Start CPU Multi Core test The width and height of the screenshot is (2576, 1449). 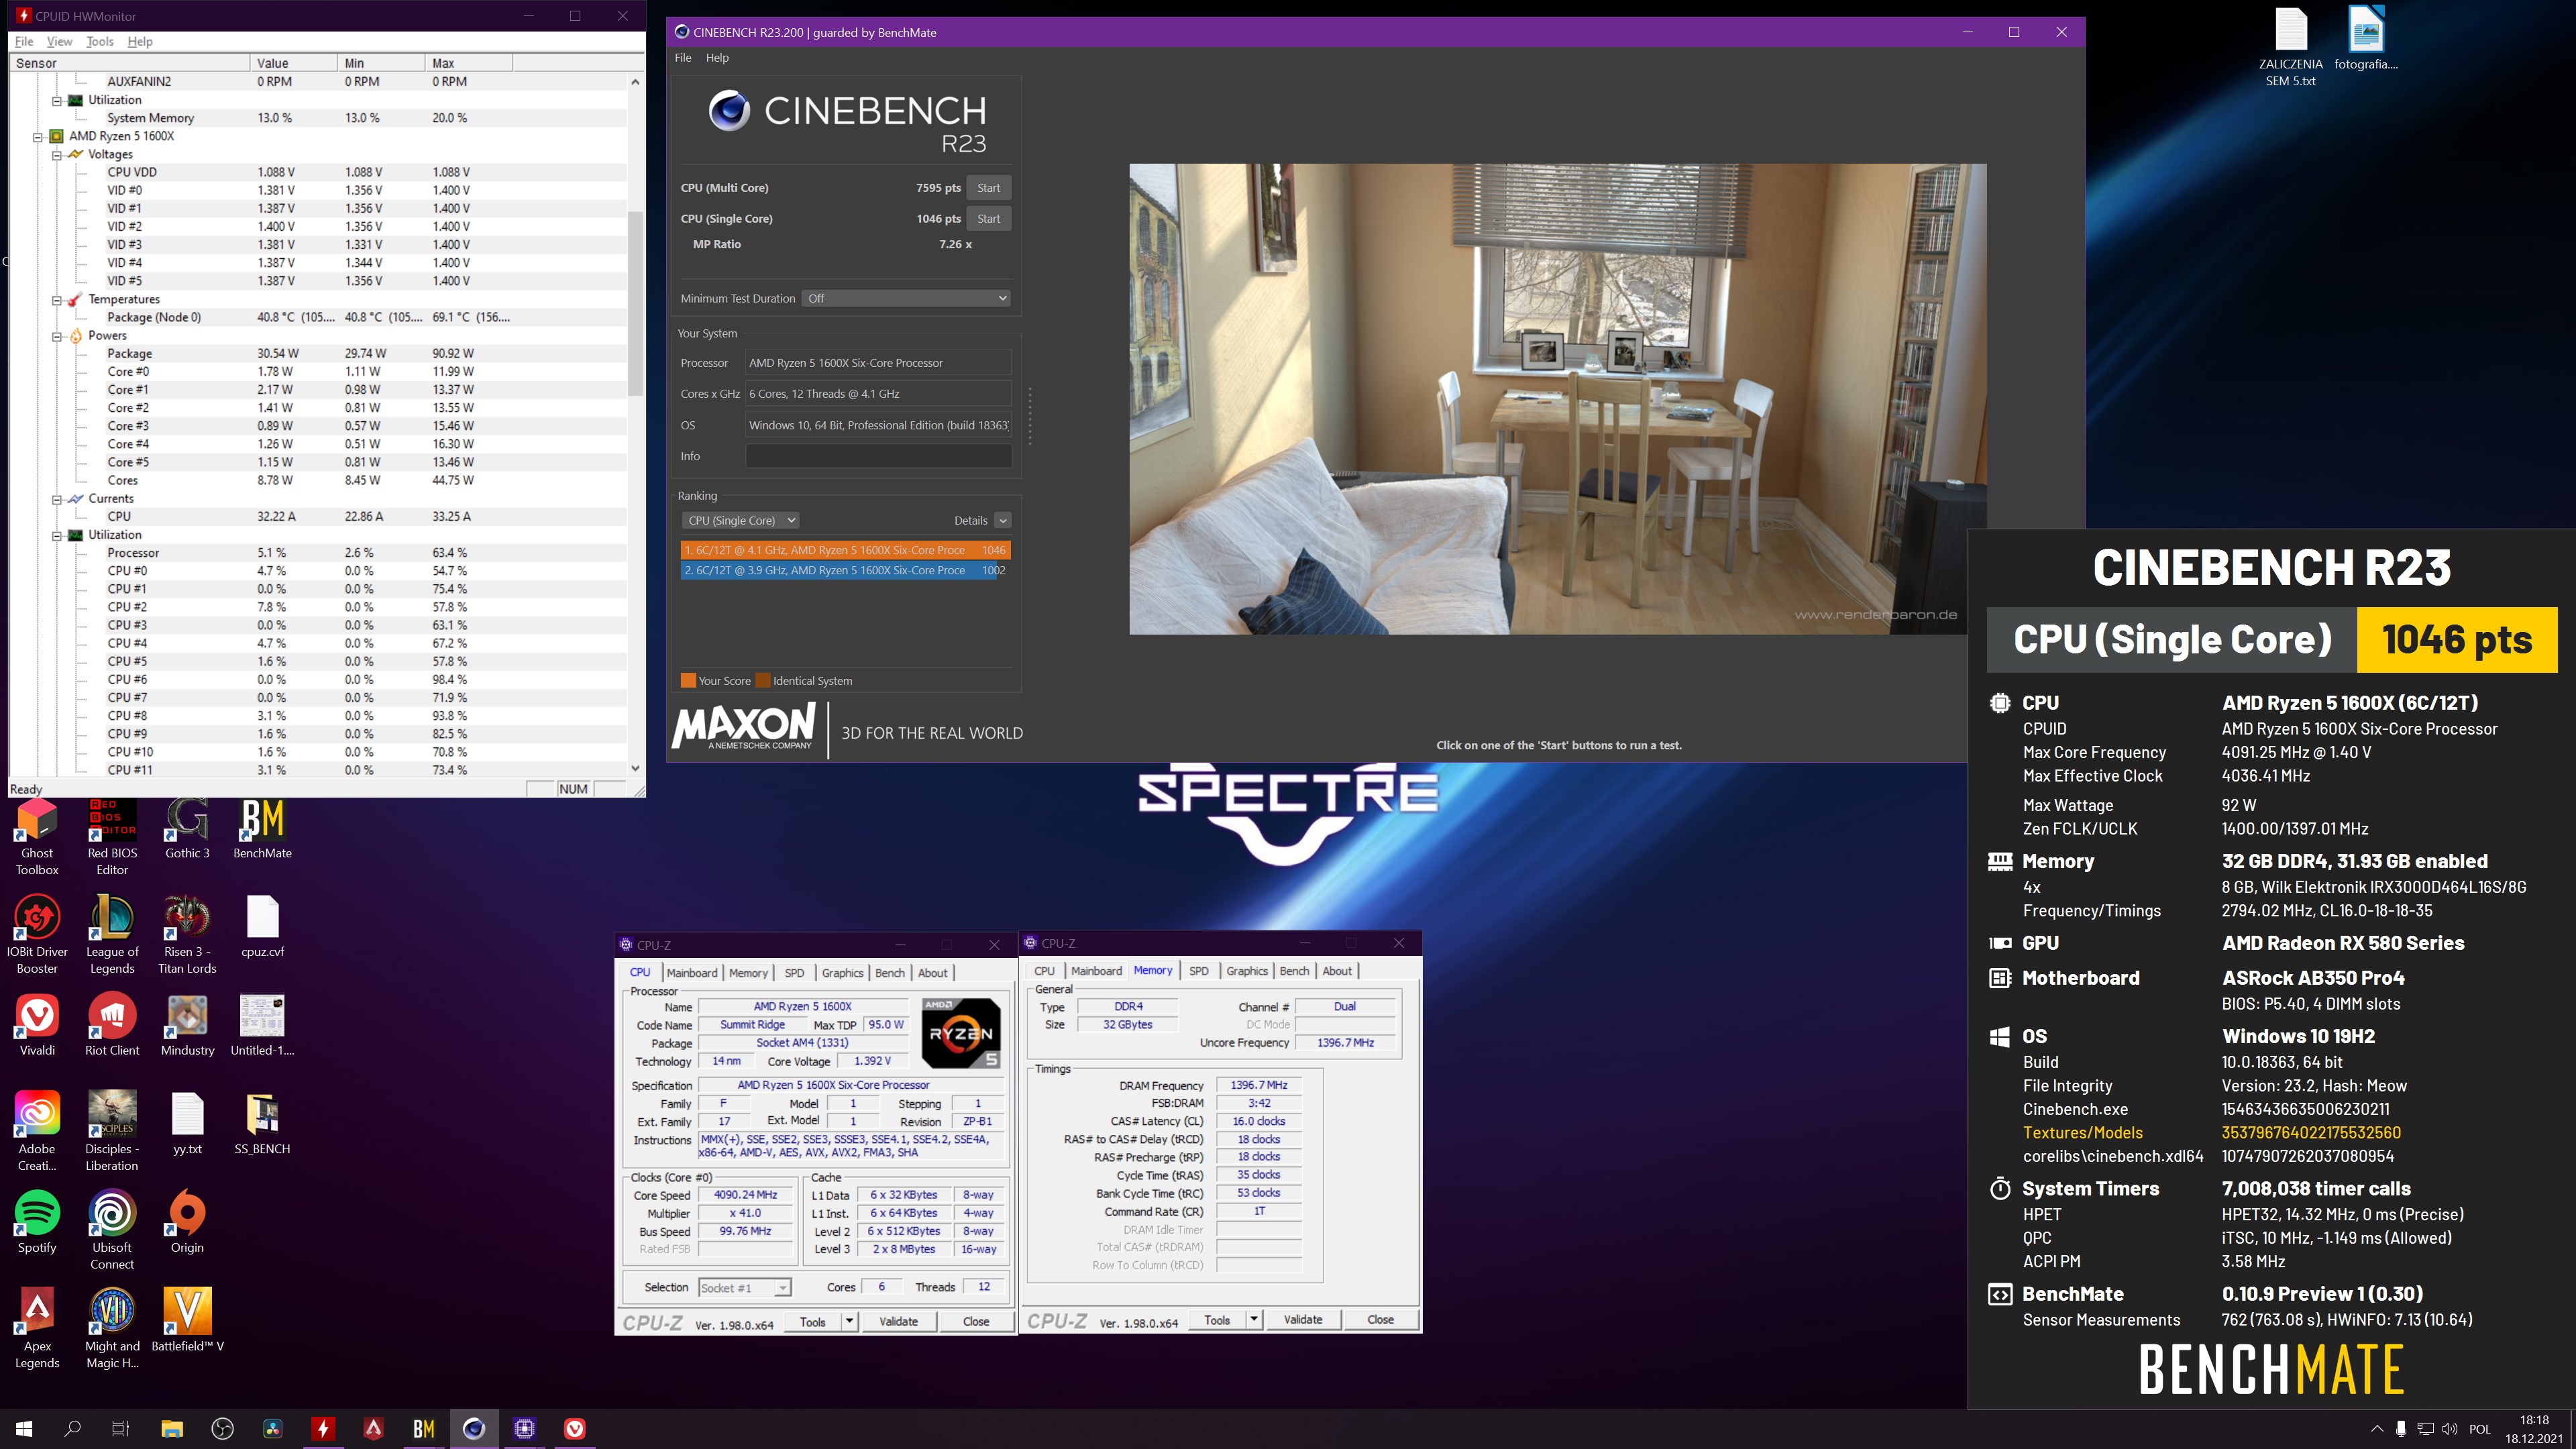click(x=989, y=187)
